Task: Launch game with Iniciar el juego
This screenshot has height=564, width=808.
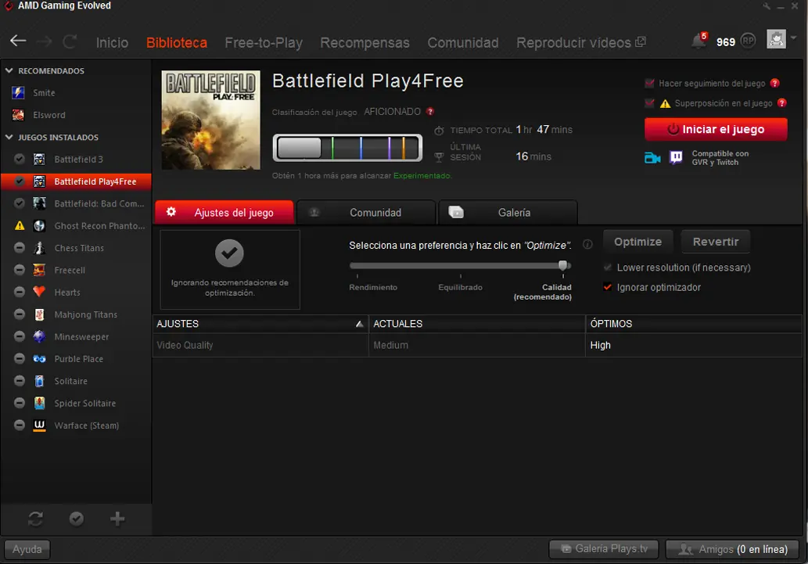Action: [716, 129]
